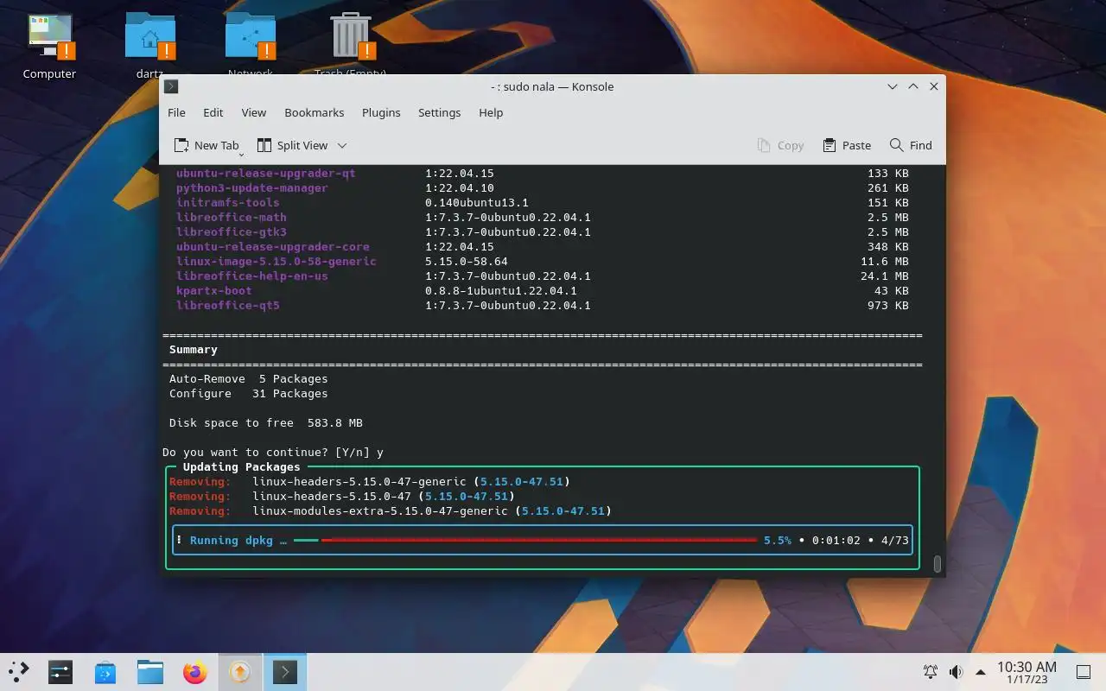The height and width of the screenshot is (691, 1106).
Task: Open Find in the Konsole toolbar
Action: click(911, 145)
